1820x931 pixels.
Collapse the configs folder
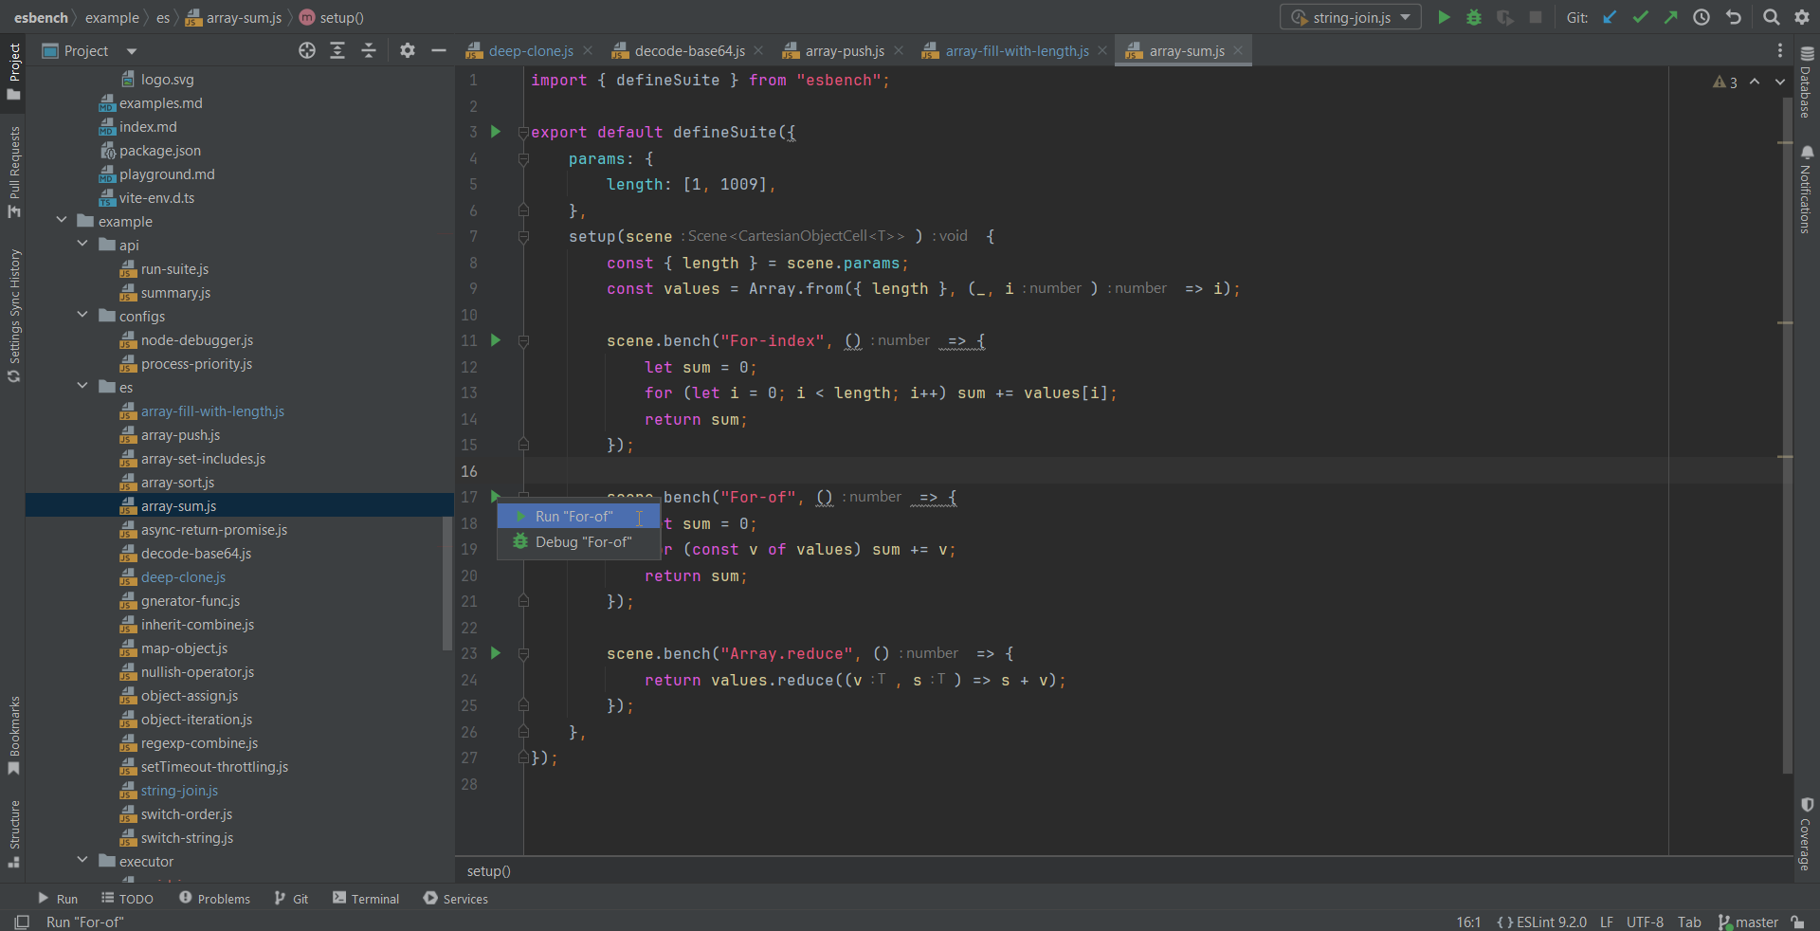82,316
